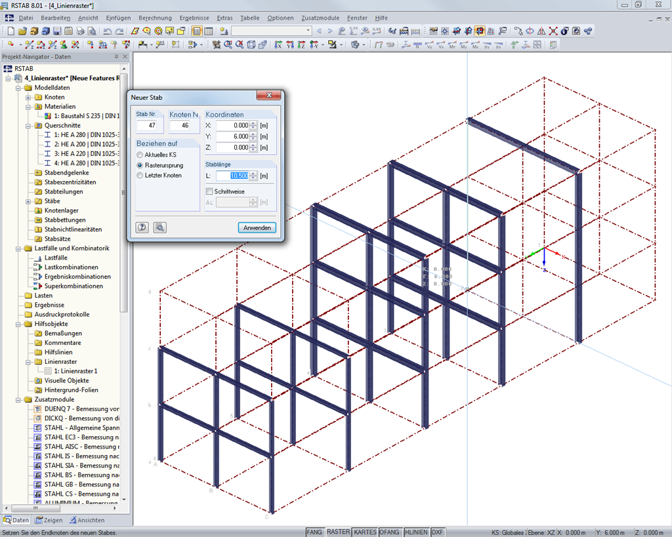Click the Stablänge L input field

tap(231, 176)
